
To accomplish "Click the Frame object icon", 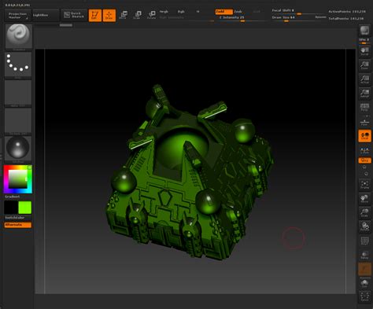I will tap(364, 185).
